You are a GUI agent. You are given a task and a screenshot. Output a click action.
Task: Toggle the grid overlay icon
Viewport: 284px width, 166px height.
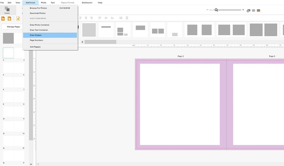(x=254, y=10)
